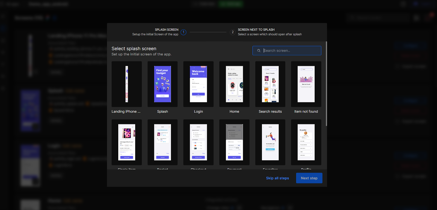Click the Item not found label
This screenshot has height=210, width=437.
point(306,111)
